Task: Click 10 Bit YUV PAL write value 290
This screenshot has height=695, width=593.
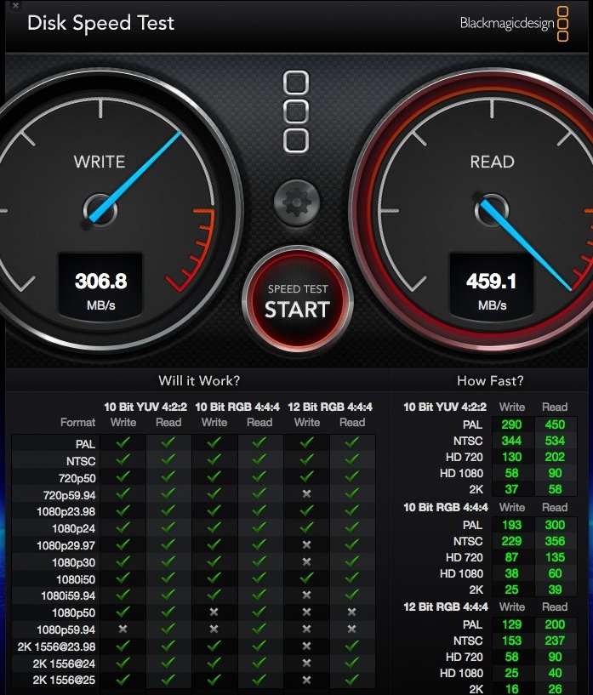Action: tap(511, 424)
